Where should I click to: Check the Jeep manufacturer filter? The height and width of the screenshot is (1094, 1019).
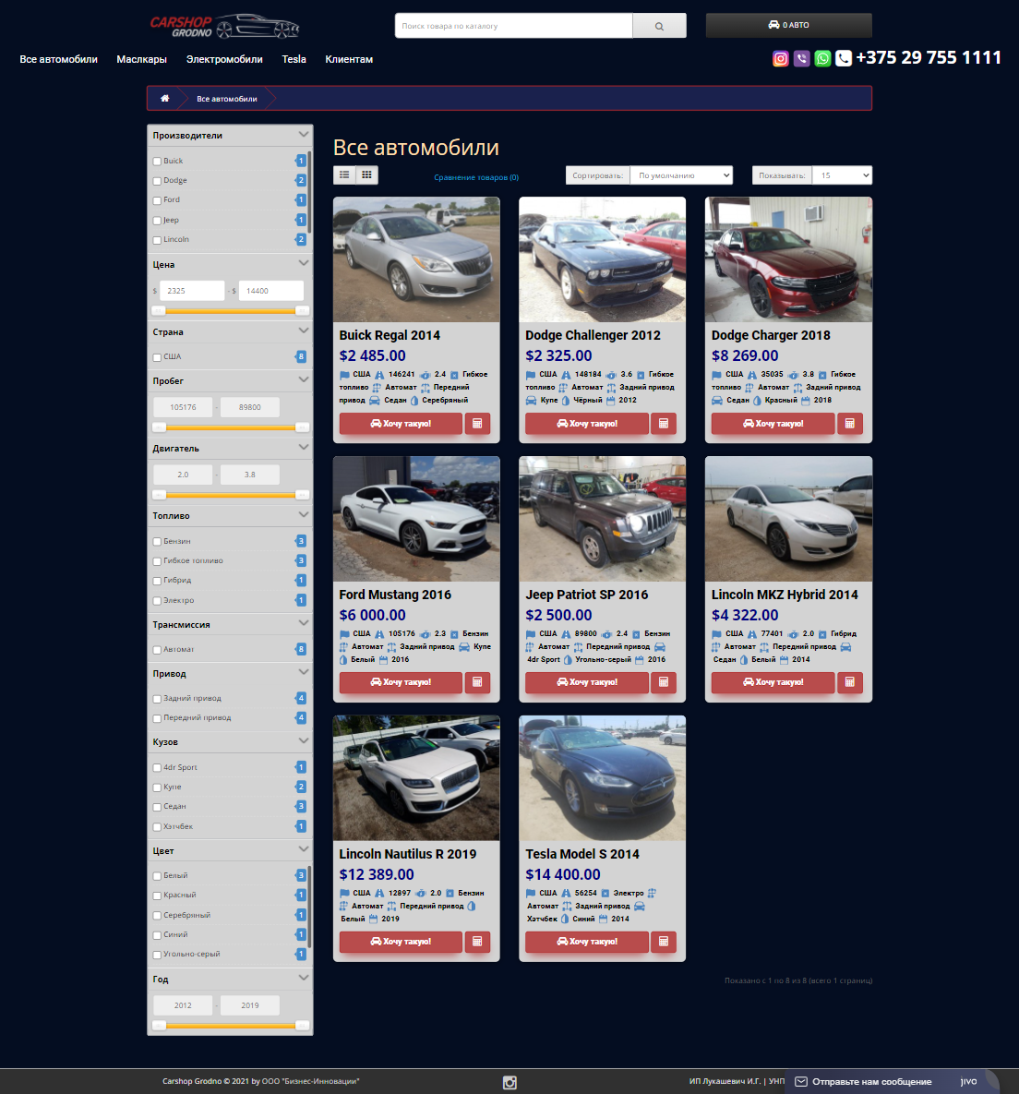point(157,221)
